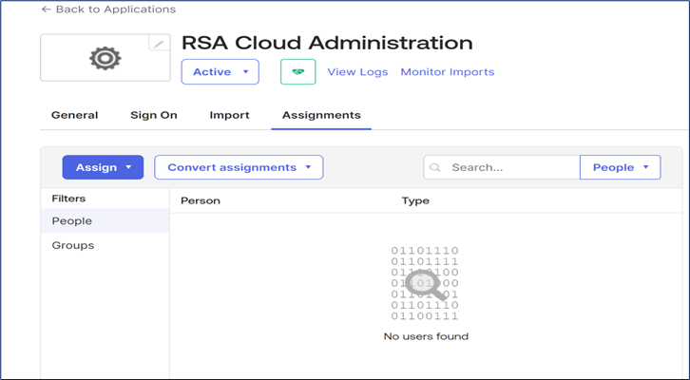Click the binary magnifier empty-state icon
This screenshot has width=690, height=380.
pyautogui.click(x=424, y=283)
